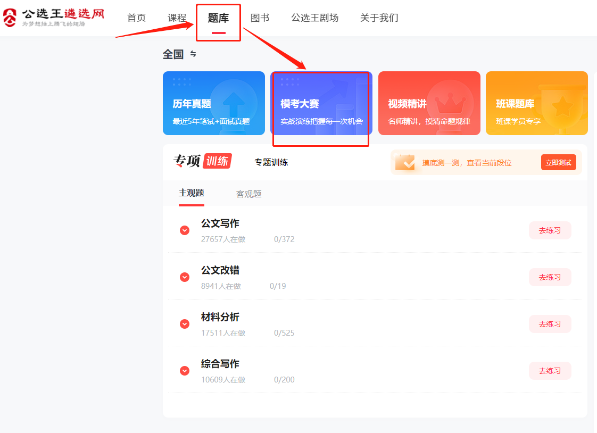Open the 历年真题 card
This screenshot has width=597, height=433.
(213, 103)
